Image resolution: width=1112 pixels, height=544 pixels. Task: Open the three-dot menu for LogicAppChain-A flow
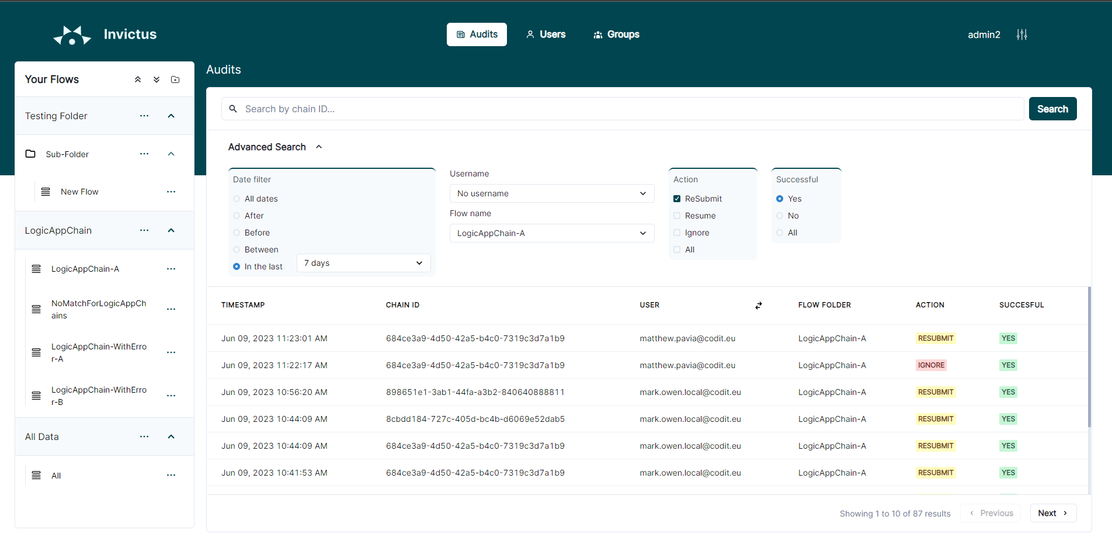click(171, 269)
